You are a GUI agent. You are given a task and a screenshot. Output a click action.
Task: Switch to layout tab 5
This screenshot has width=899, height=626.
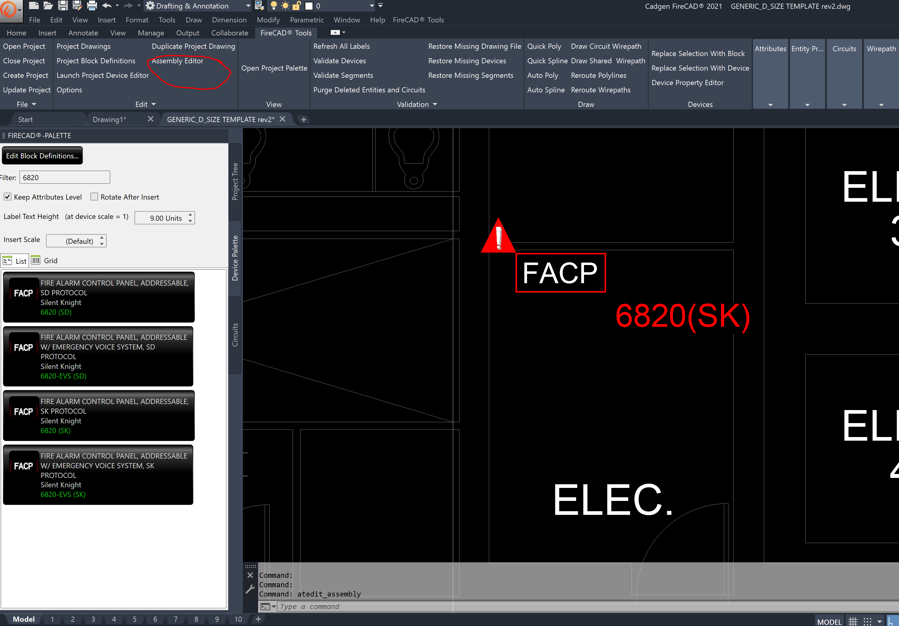click(134, 619)
